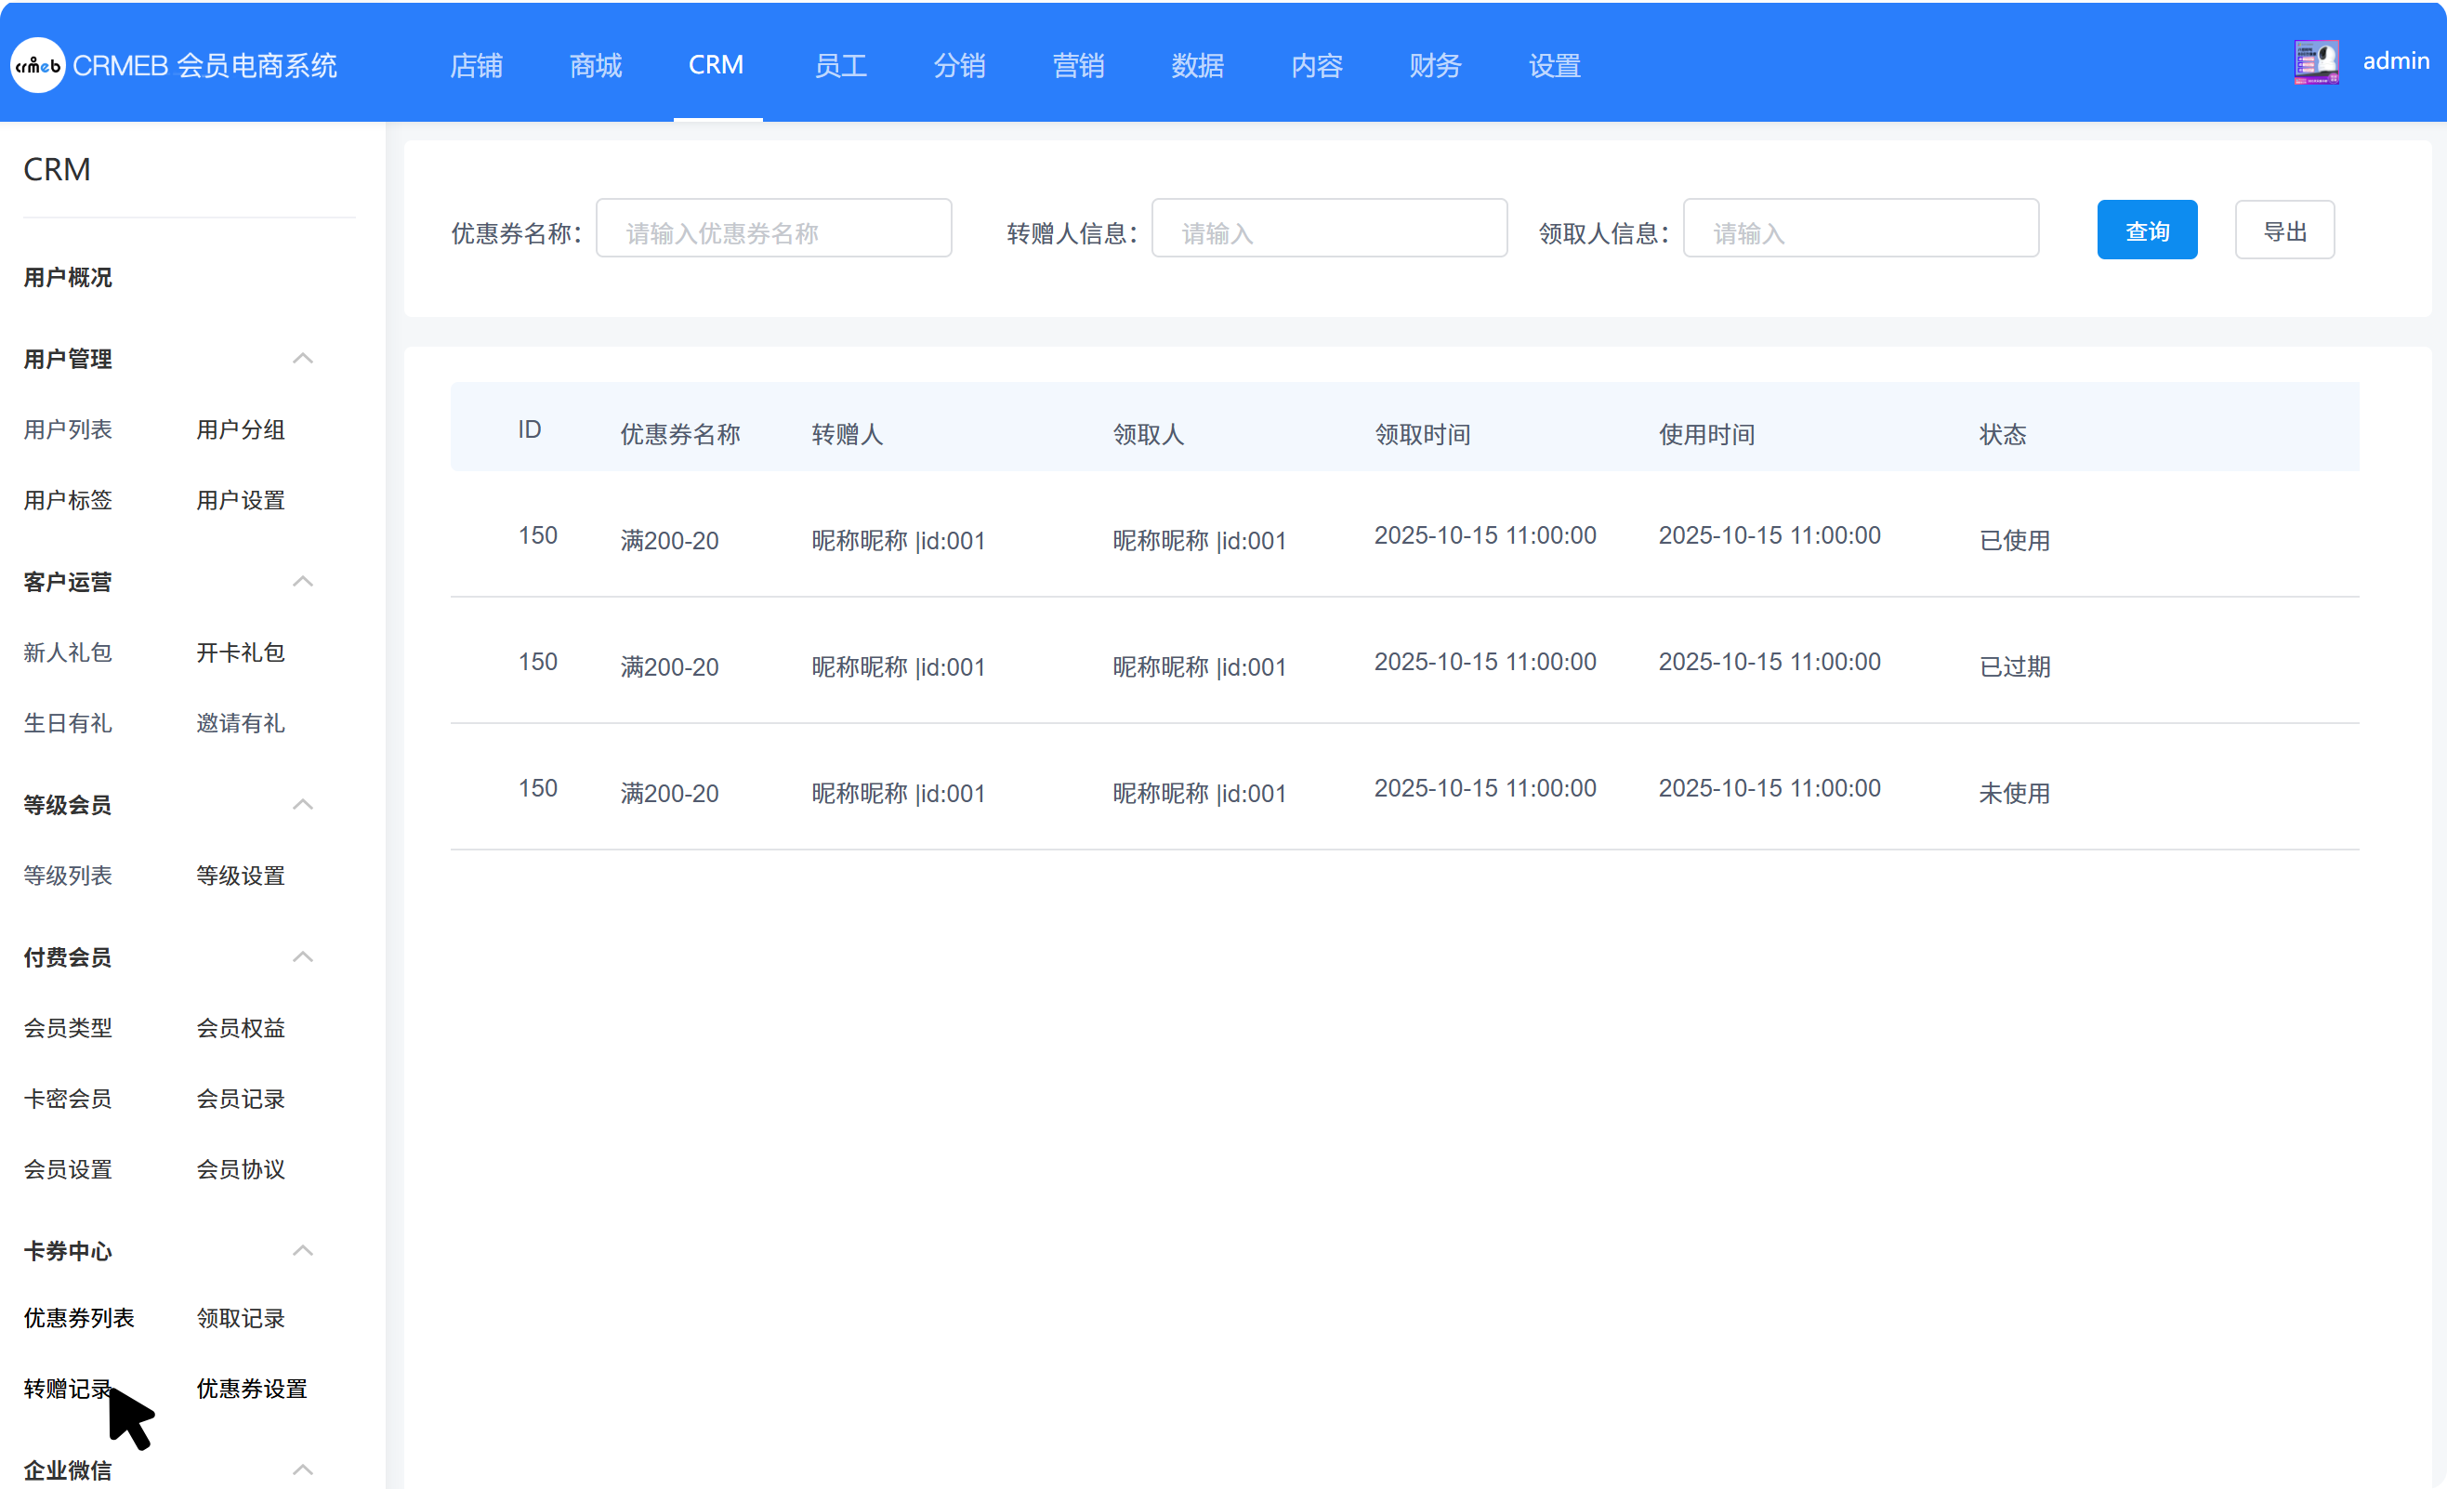The width and height of the screenshot is (2447, 1489).
Task: Click the 导出 export button
Action: tap(2284, 230)
